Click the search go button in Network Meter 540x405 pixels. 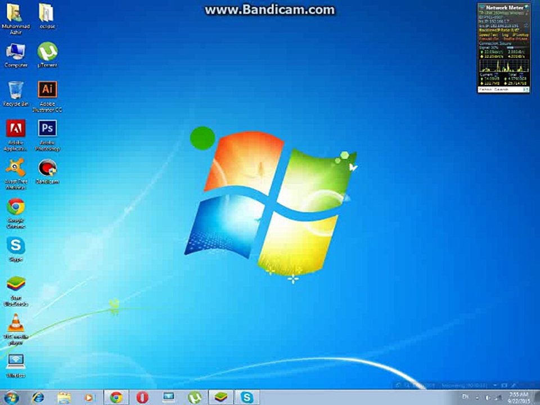click(x=526, y=89)
